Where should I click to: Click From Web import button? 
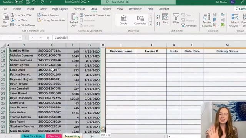click(x=18, y=20)
